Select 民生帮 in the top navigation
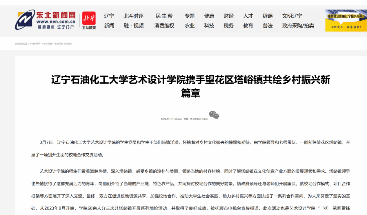 pos(164,16)
